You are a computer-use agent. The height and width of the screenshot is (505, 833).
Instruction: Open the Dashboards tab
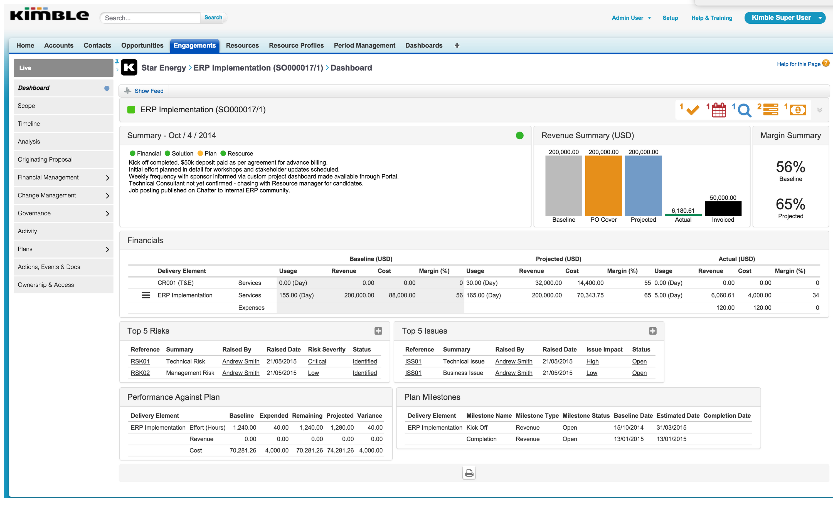[424, 45]
